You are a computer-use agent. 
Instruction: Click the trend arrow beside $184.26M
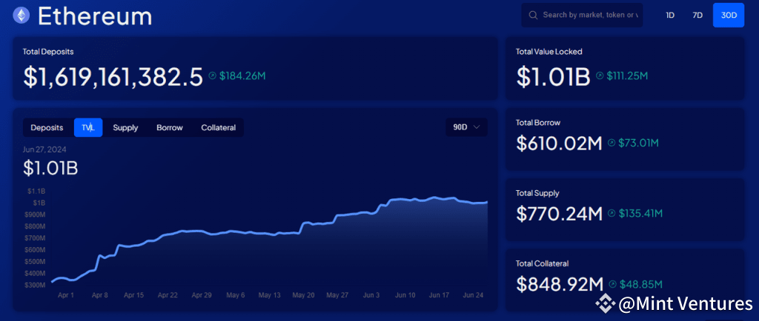point(213,75)
